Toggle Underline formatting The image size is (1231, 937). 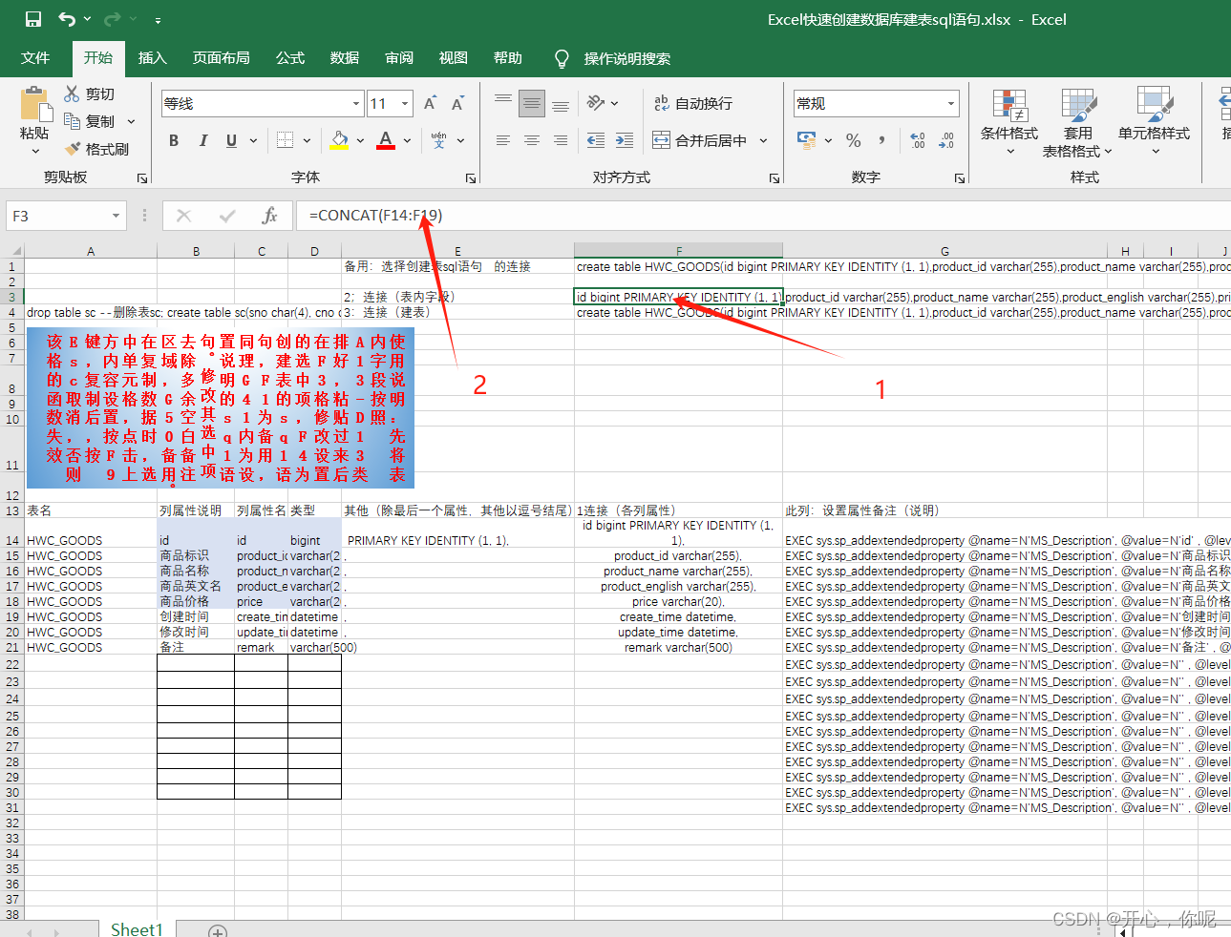[231, 140]
